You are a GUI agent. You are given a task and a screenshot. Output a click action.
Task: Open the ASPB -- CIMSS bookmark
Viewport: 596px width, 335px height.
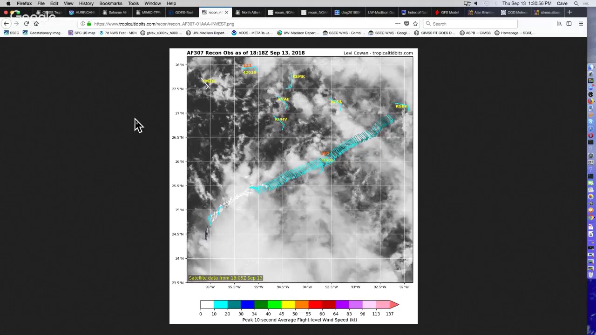475,33
